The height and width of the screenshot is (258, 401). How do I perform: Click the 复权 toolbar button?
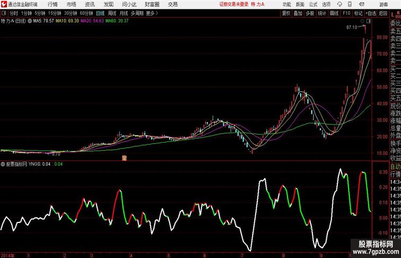pos(286,13)
